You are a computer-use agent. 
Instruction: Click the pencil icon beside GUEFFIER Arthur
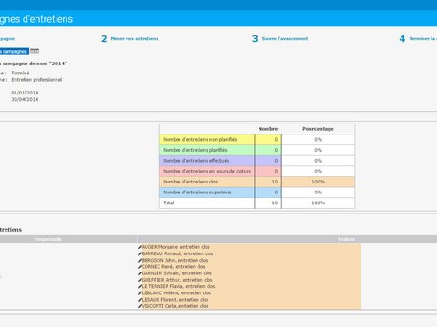point(140,280)
